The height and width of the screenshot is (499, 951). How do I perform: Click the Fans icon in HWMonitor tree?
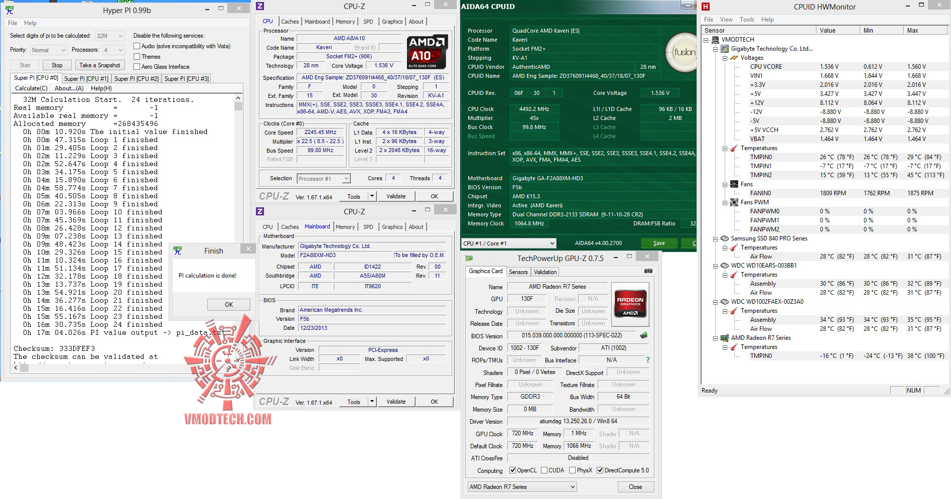click(x=734, y=184)
